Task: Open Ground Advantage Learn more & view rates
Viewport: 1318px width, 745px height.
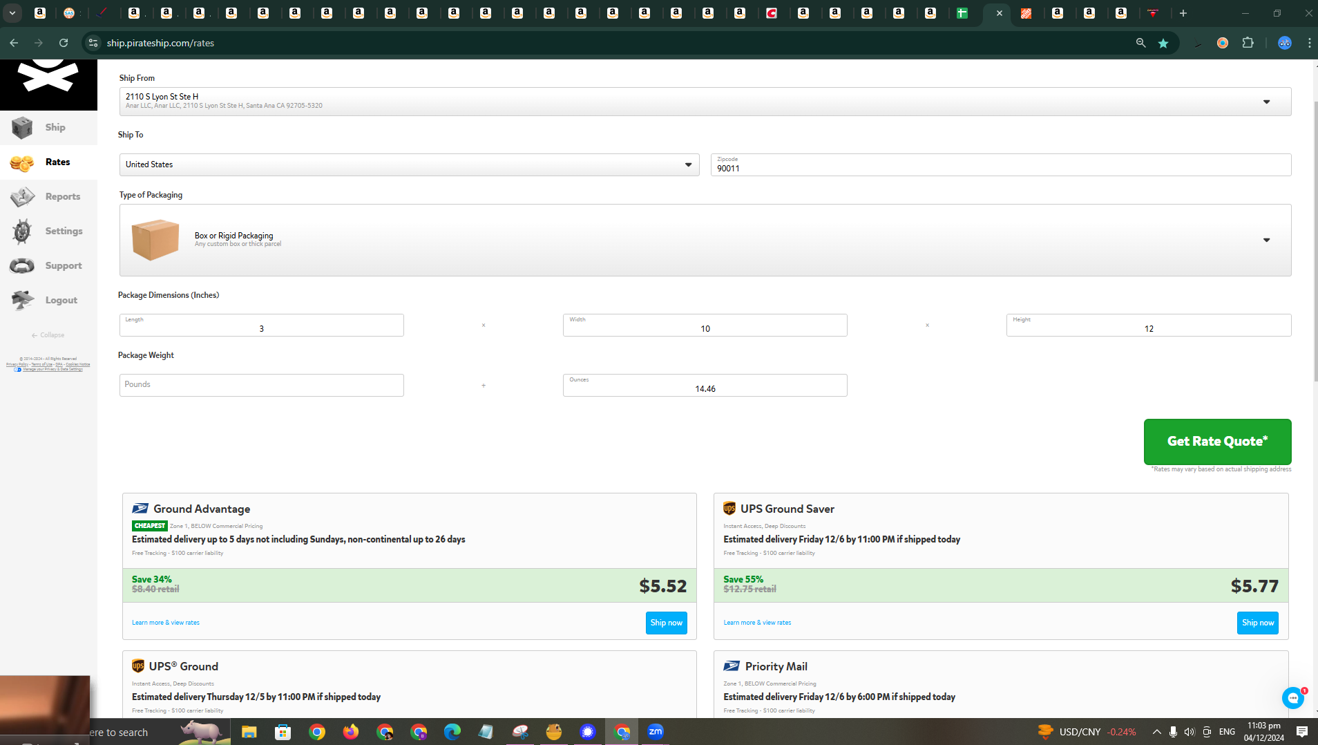Action: [x=166, y=623]
